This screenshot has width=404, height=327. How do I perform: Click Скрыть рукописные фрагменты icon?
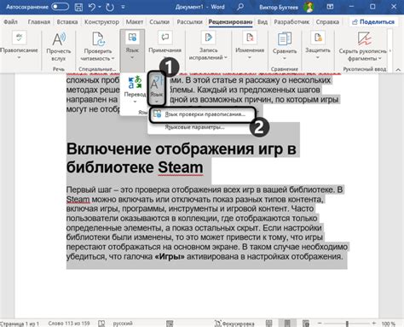(364, 39)
